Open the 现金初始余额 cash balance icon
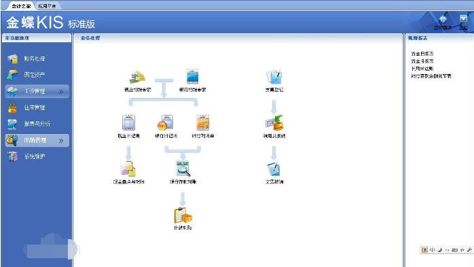Image resolution: width=474 pixels, height=267 pixels. pyautogui.click(x=138, y=77)
